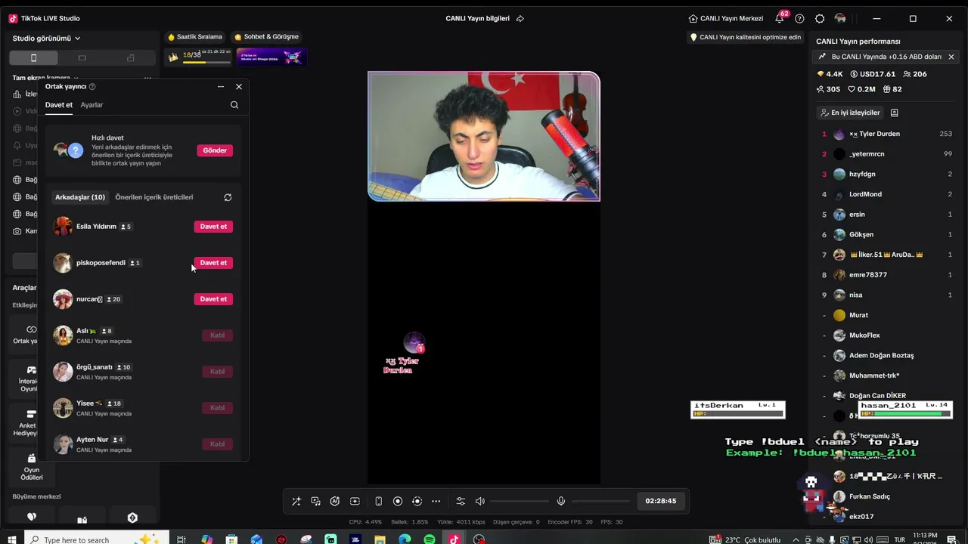The height and width of the screenshot is (544, 968).
Task: Invite piskoposefendi with Davet et
Action: [213, 263]
